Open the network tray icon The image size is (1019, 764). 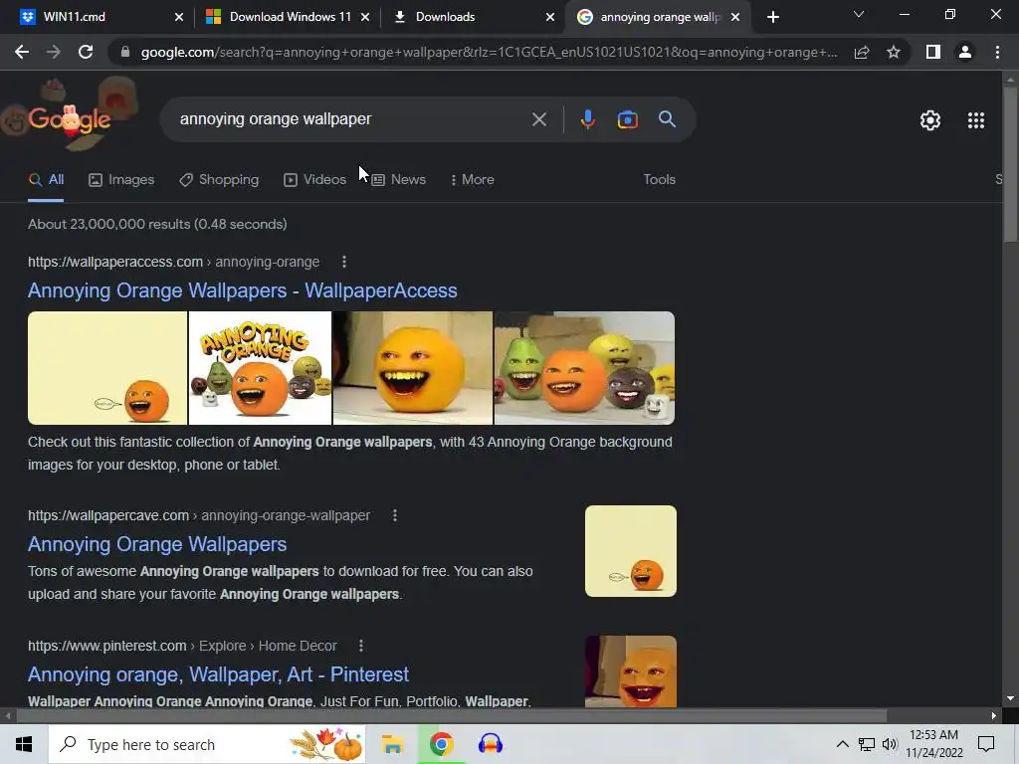867,744
